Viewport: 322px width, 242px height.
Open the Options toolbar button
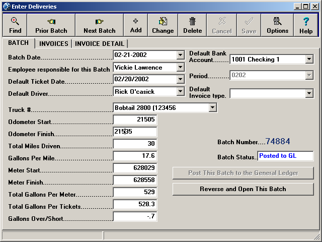(x=277, y=25)
